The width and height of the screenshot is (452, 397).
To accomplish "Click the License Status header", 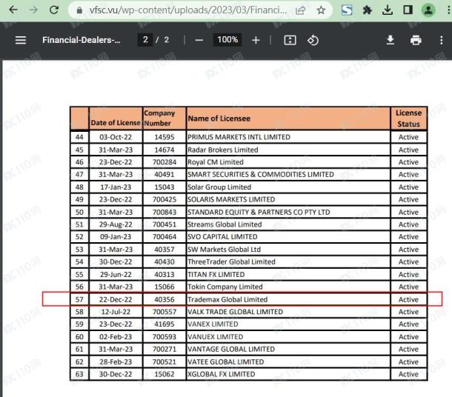I will [408, 119].
